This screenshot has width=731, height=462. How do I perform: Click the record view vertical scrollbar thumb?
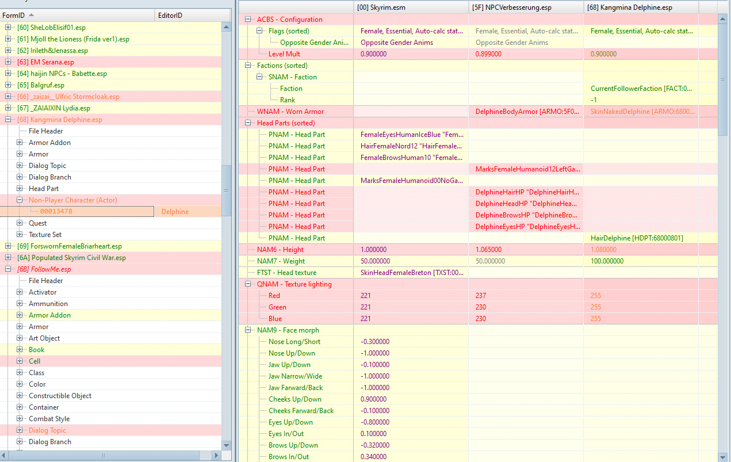[723, 79]
